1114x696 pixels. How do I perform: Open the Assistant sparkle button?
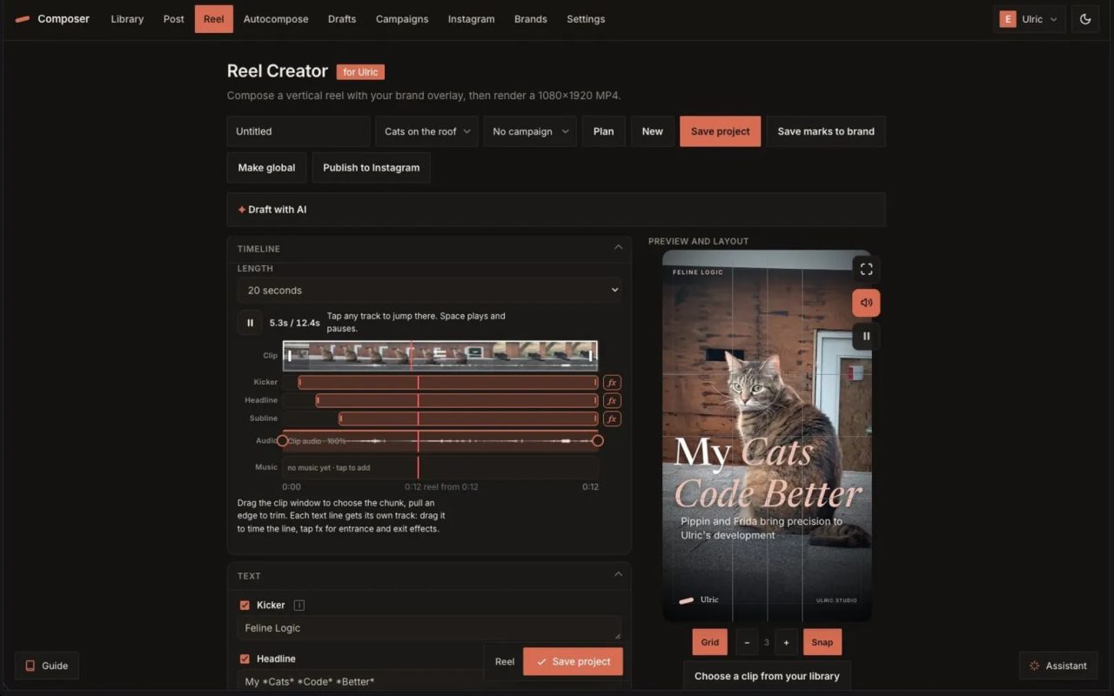[1058, 666]
